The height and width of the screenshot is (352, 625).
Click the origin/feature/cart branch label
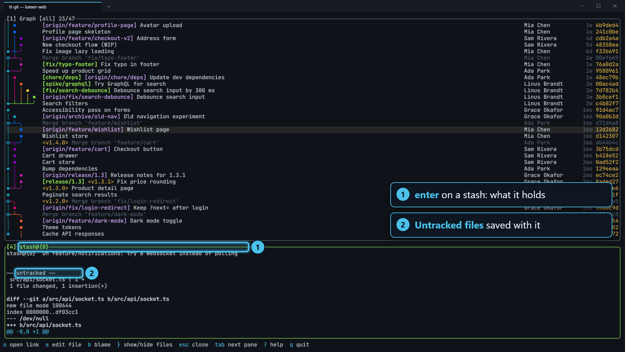[76, 149]
